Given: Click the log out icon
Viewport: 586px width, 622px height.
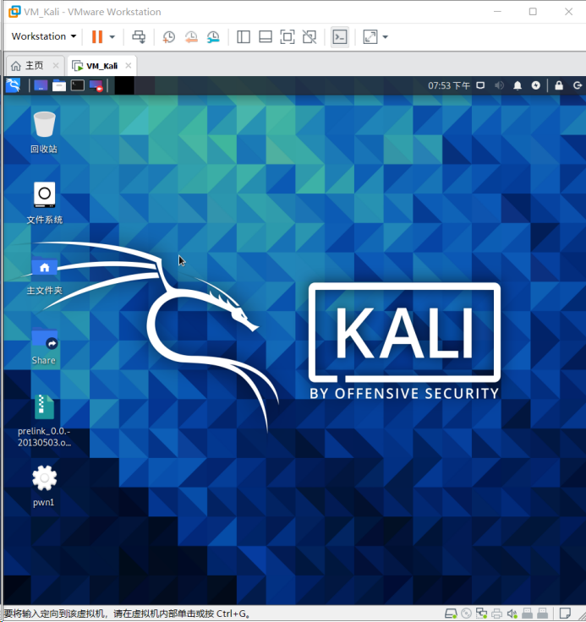Looking at the screenshot, I should [x=578, y=85].
